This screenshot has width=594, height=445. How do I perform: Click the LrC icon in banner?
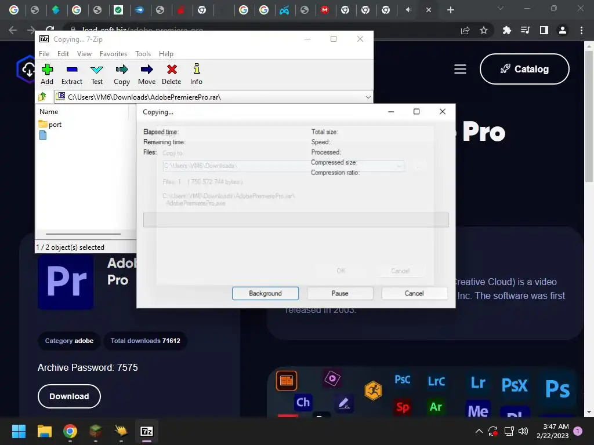[436, 381]
